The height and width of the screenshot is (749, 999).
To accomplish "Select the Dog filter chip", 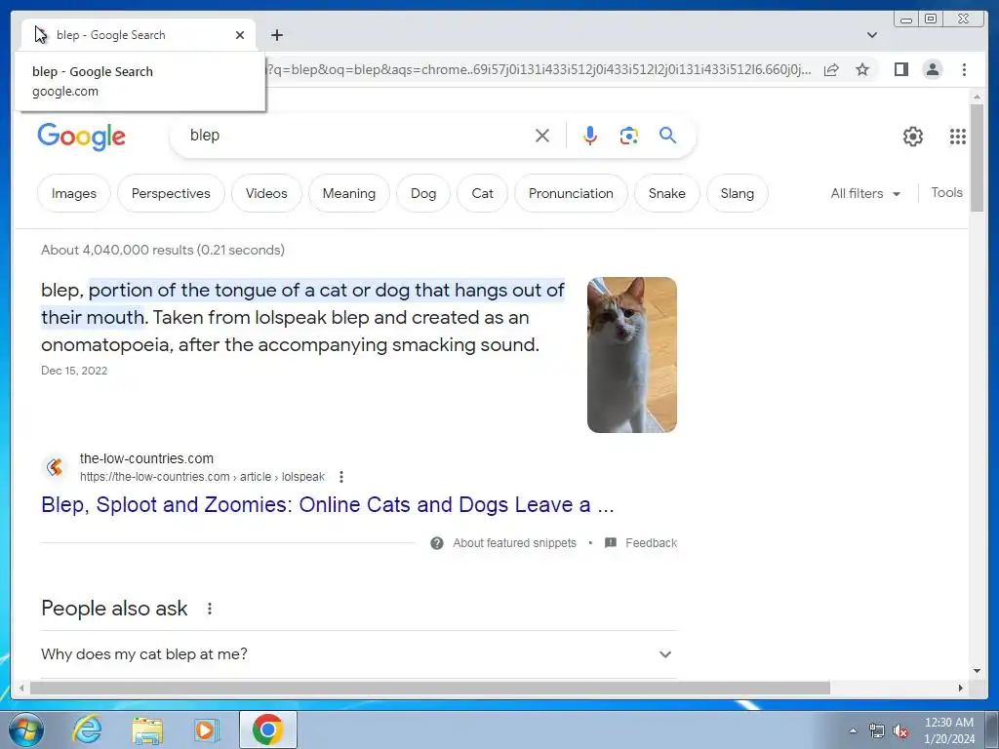I will click(x=423, y=193).
